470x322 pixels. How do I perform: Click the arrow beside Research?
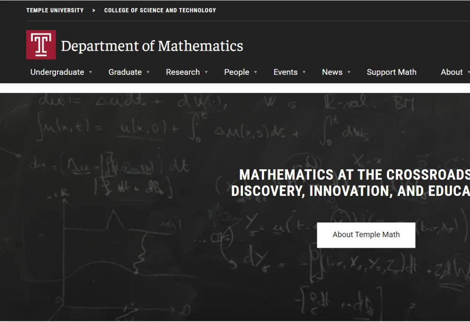click(206, 72)
